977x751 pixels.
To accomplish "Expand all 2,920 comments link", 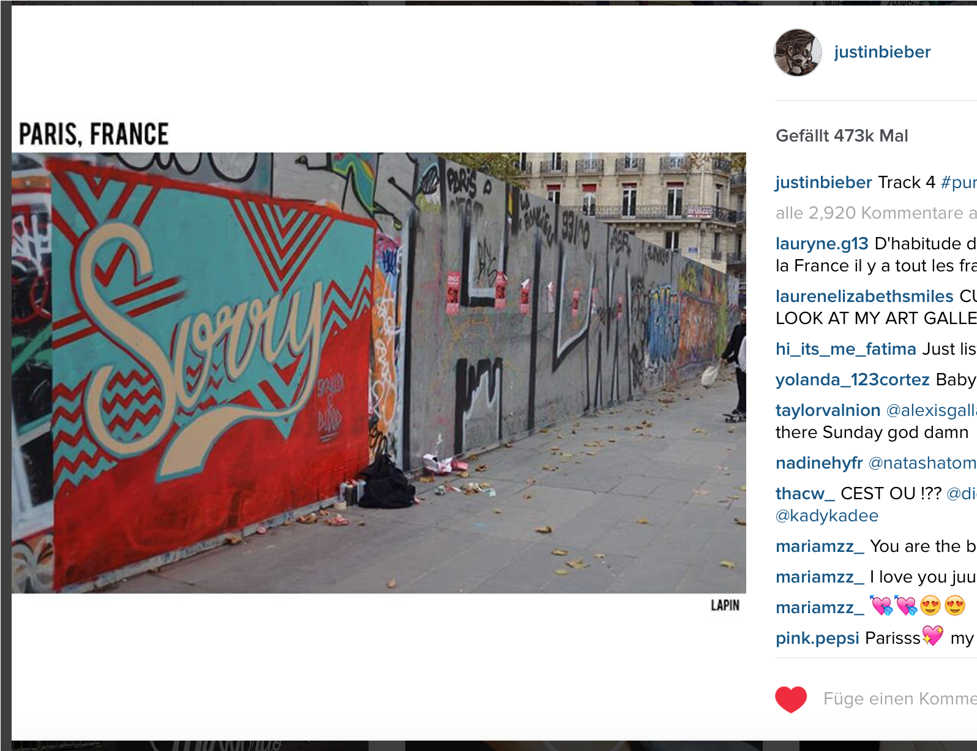I will pyautogui.click(x=876, y=213).
